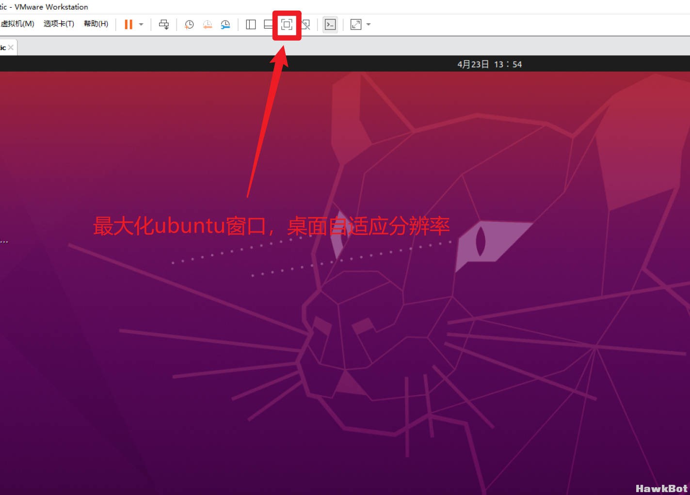Open the 帮助(H) menu
The image size is (690, 495).
click(x=96, y=24)
